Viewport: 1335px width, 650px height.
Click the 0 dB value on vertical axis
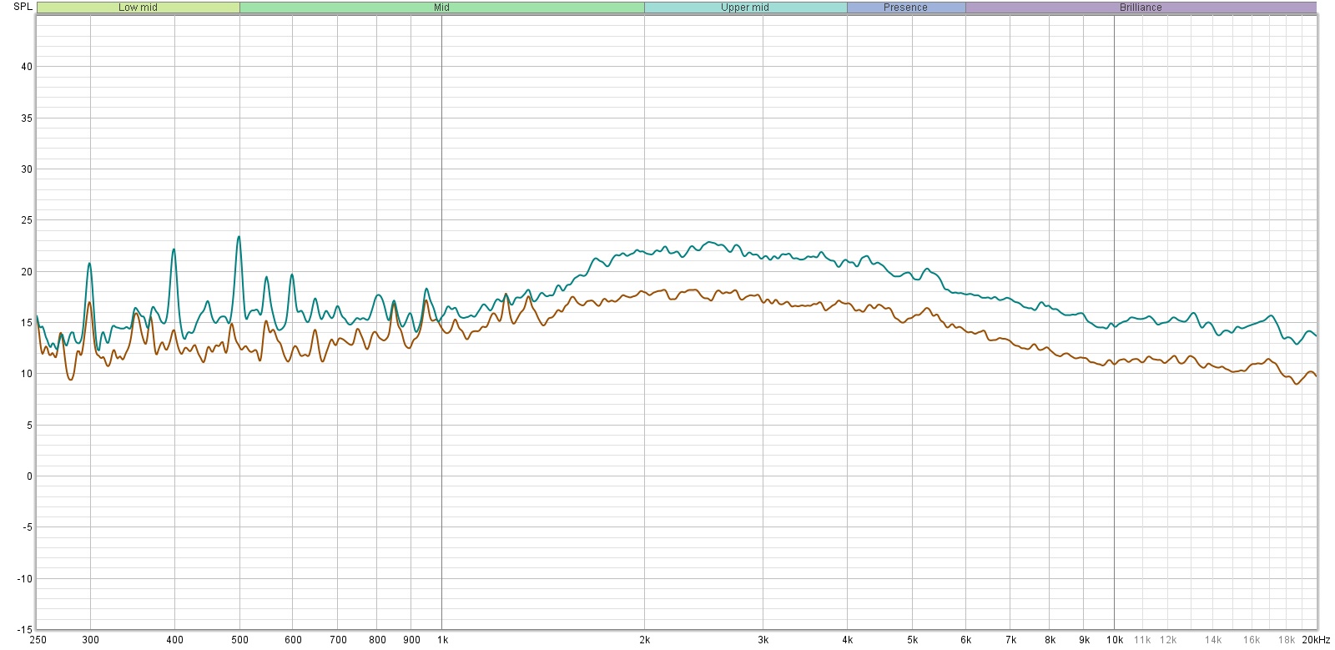[29, 476]
